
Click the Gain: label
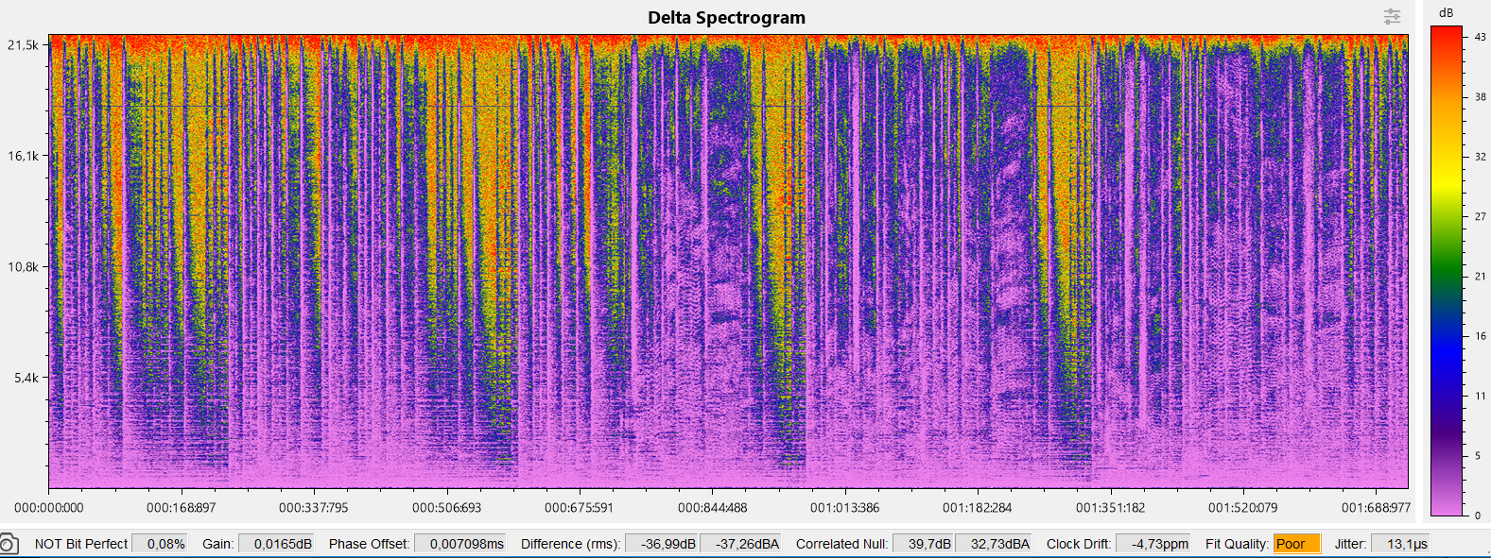pos(217,544)
